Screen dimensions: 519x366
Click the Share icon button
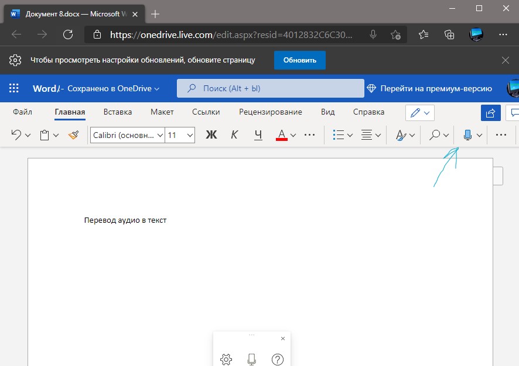(x=490, y=112)
